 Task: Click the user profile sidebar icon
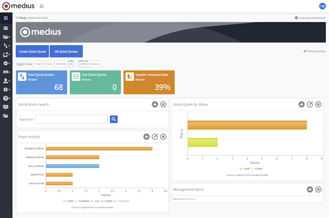5,81
